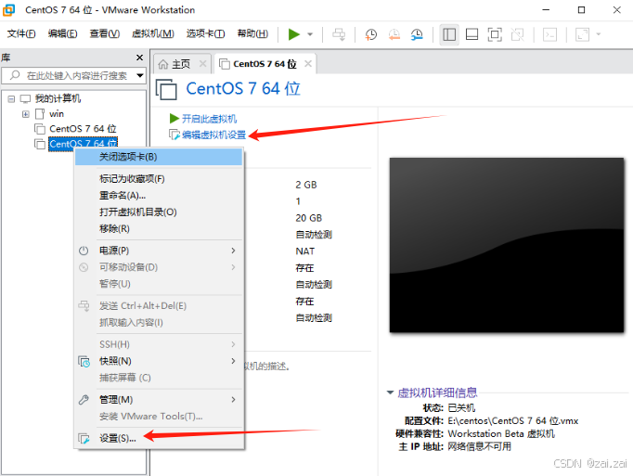Open the library search dropdown arrow
The height and width of the screenshot is (476, 633).
[140, 75]
